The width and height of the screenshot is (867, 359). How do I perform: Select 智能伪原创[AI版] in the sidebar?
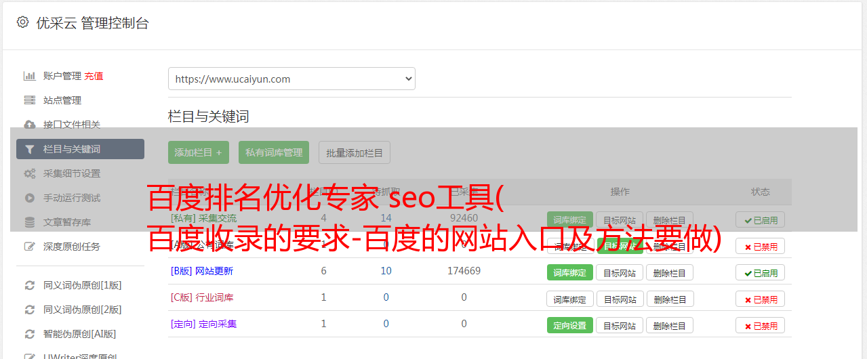80,334
